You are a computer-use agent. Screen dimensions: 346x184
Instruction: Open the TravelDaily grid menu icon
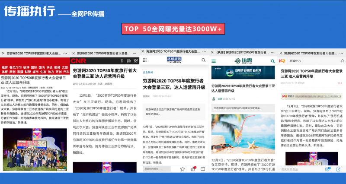[x=145, y=60]
